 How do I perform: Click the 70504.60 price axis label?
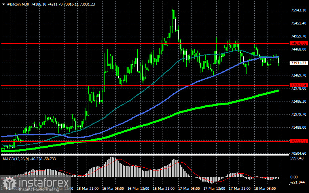coord(299,153)
